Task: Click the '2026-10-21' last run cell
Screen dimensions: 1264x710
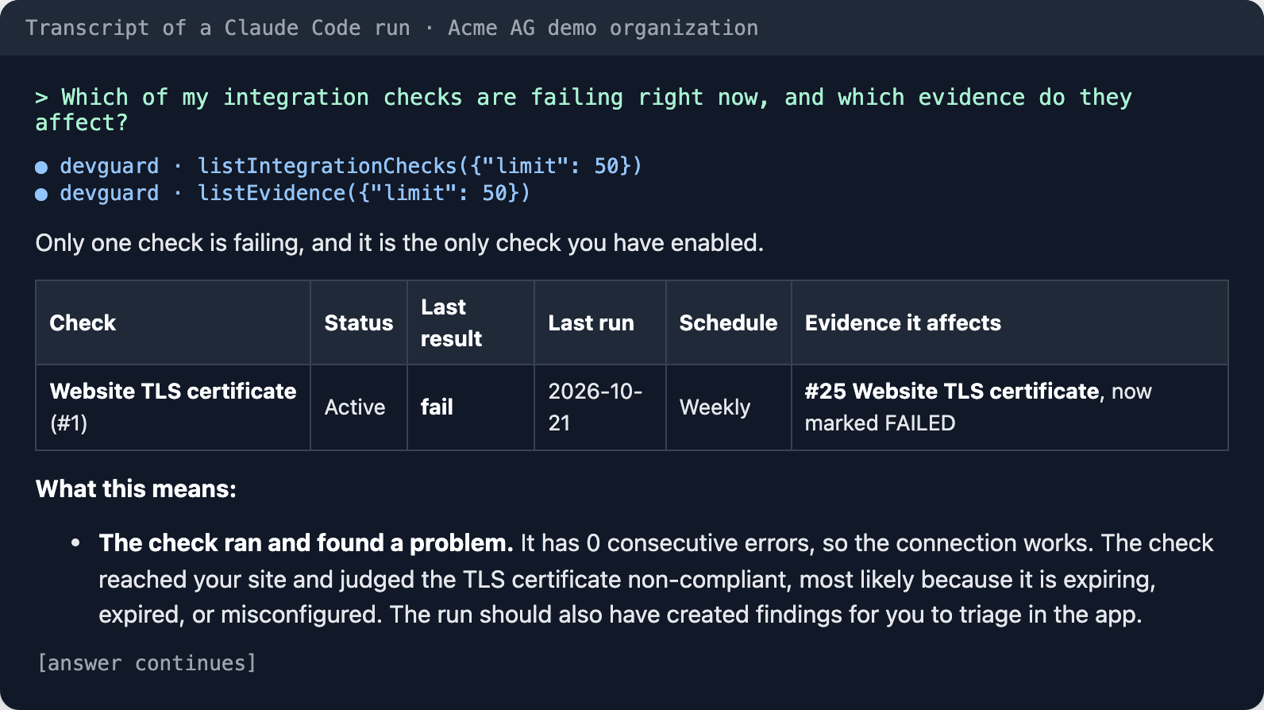Action: (x=600, y=407)
